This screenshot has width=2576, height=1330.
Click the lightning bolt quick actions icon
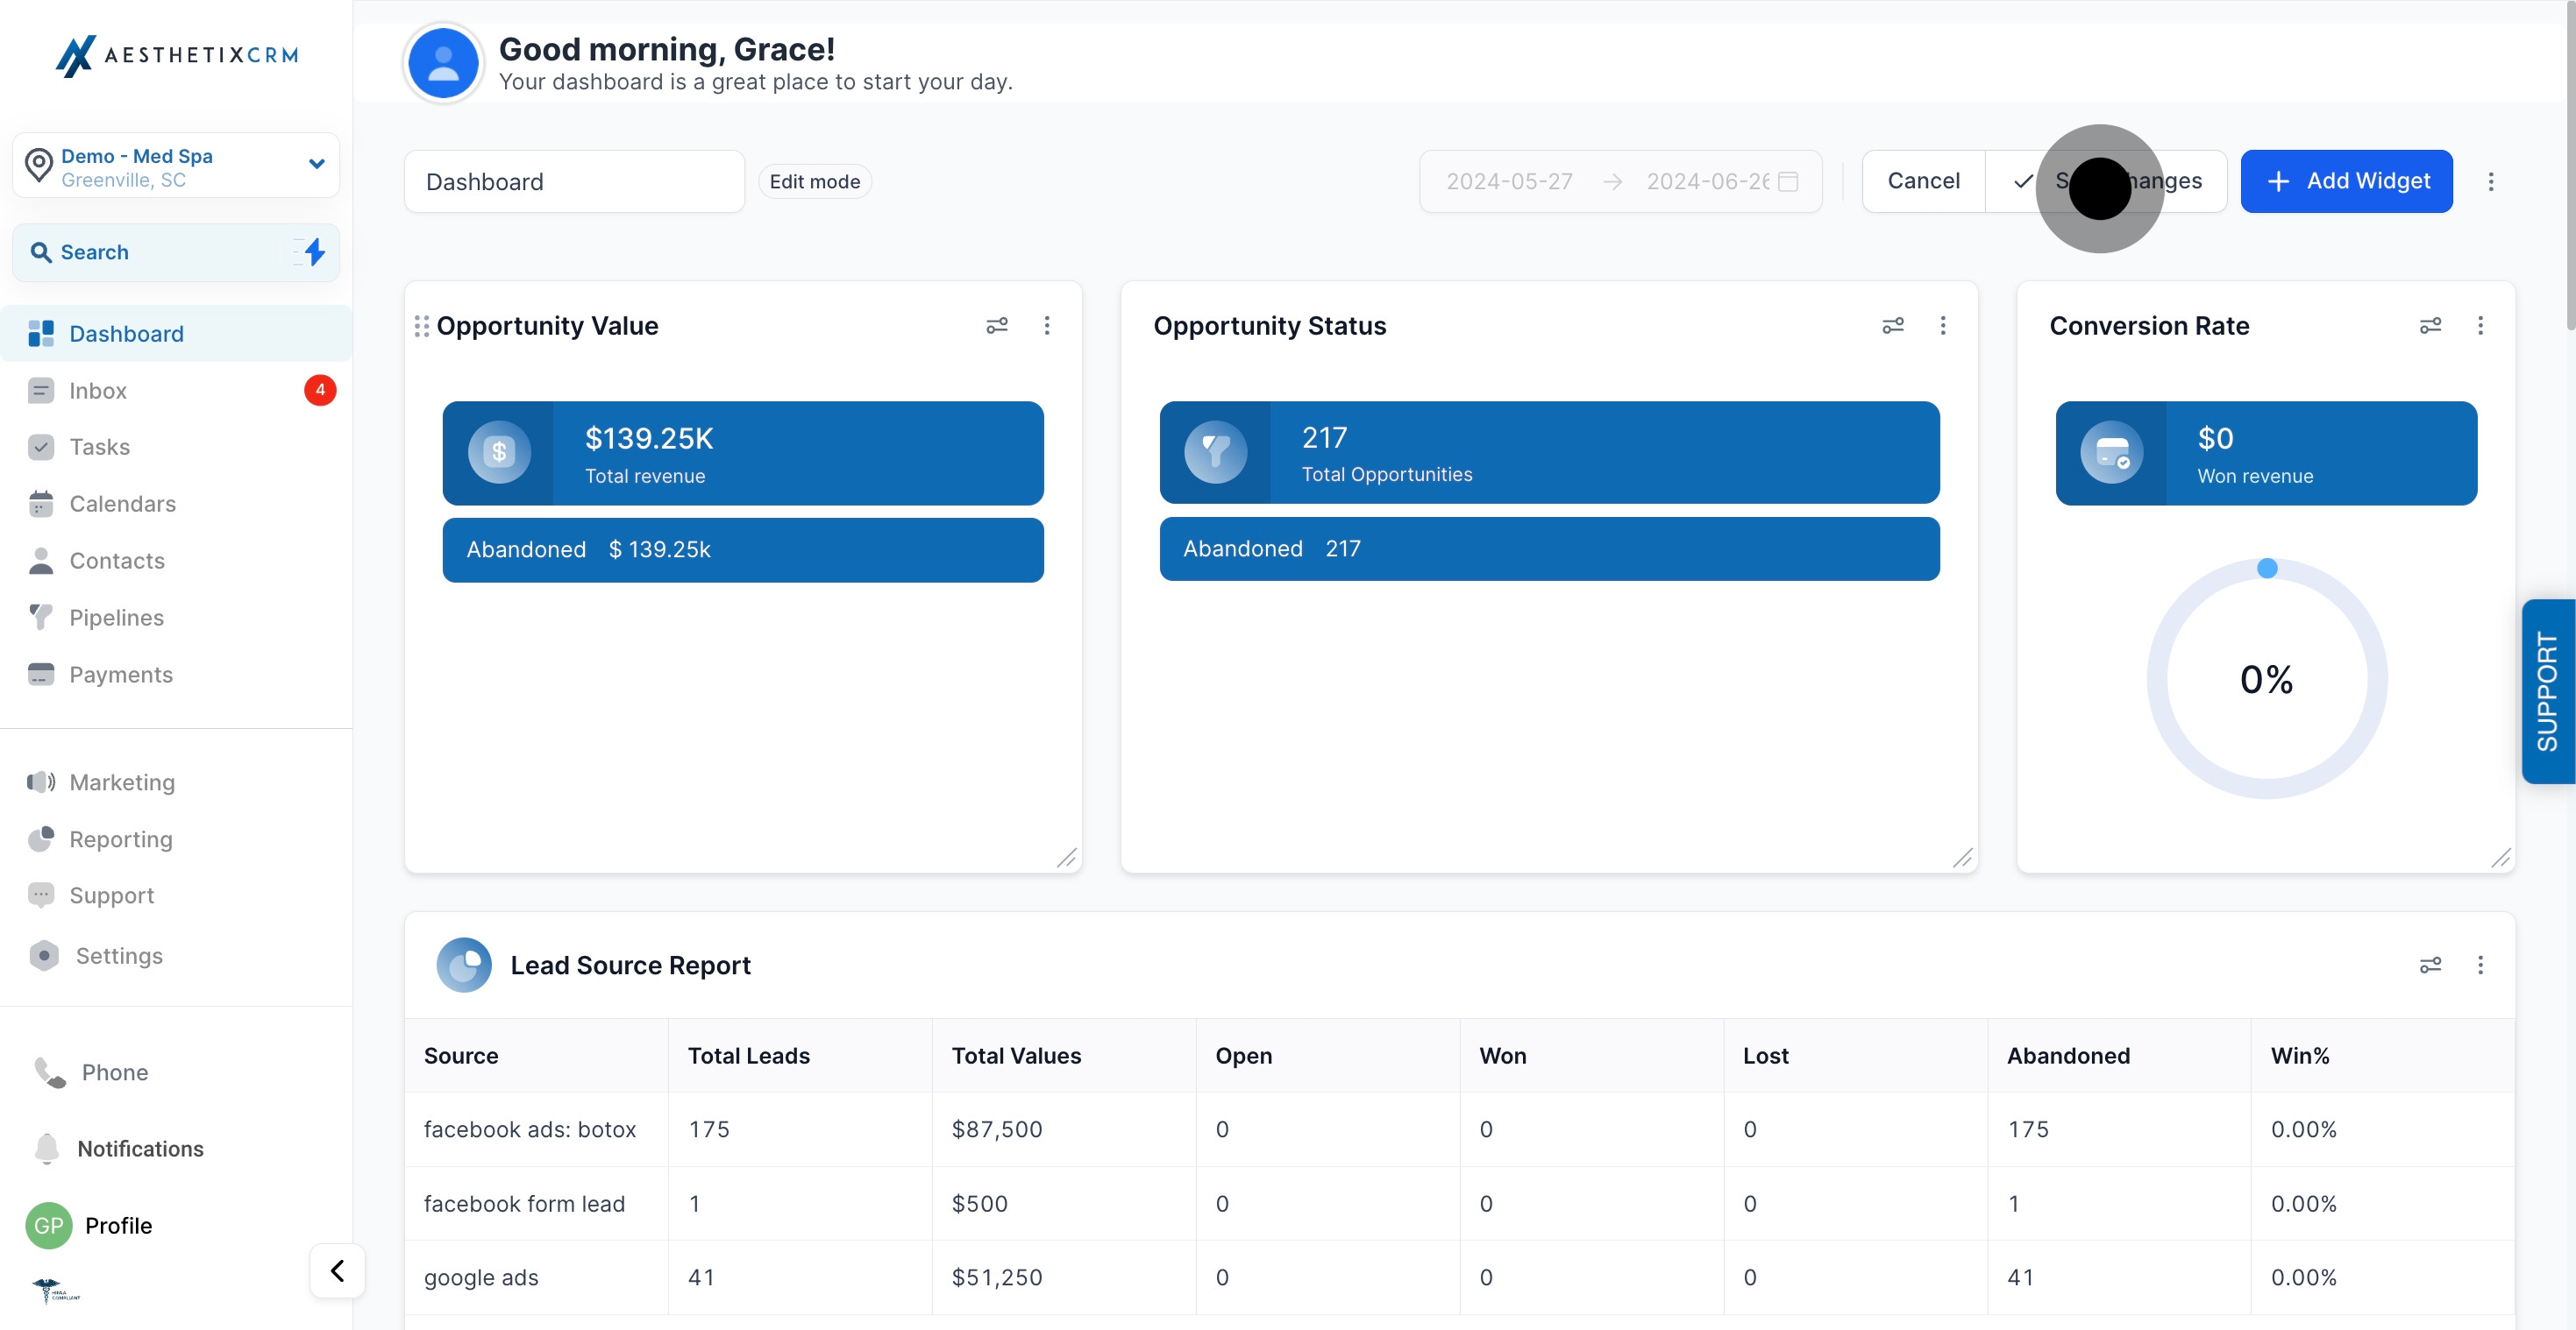pos(314,251)
